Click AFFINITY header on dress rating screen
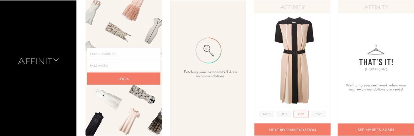The height and width of the screenshot is (136, 414). coord(293,7)
